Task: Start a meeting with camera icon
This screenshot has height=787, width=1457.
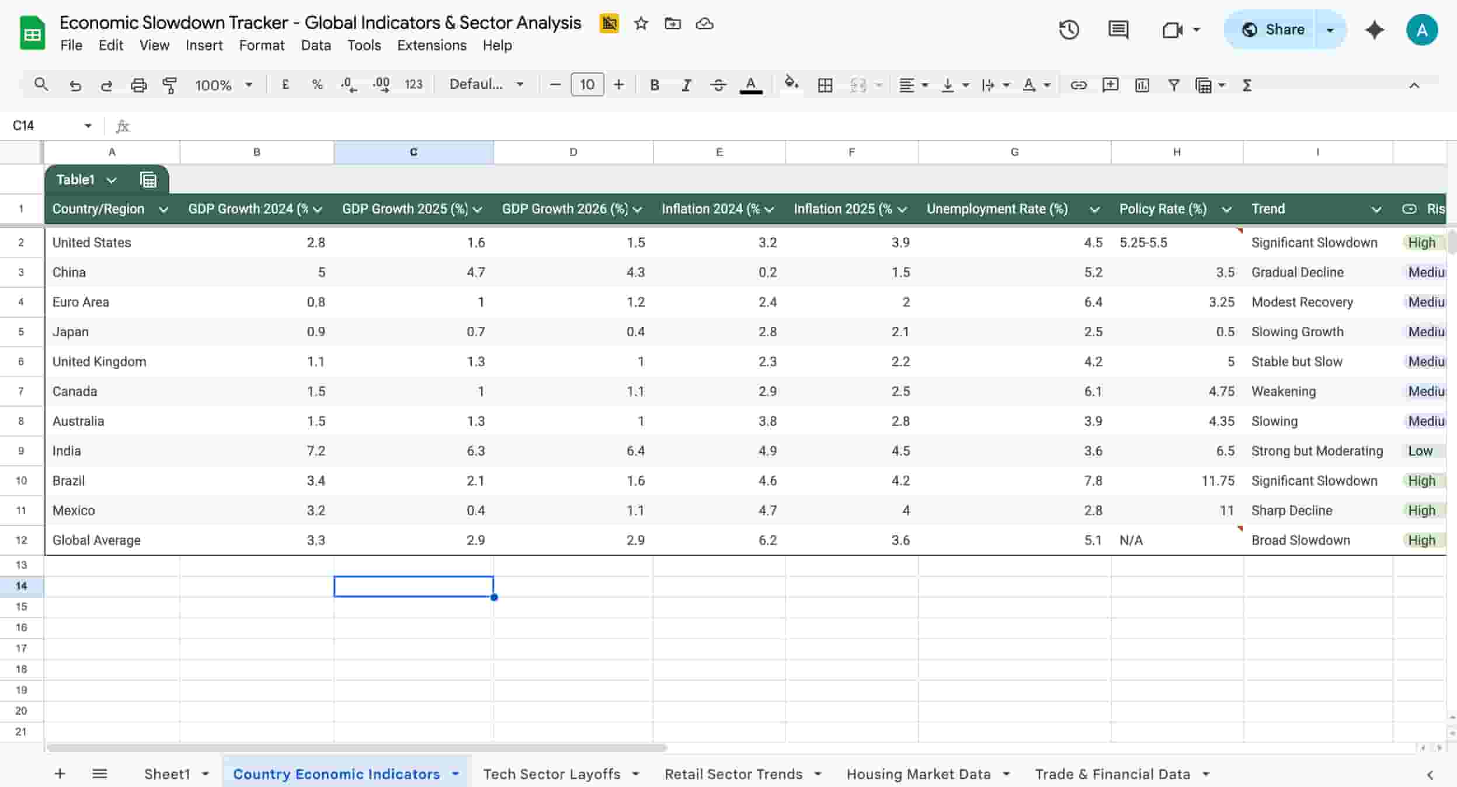Action: 1172,29
